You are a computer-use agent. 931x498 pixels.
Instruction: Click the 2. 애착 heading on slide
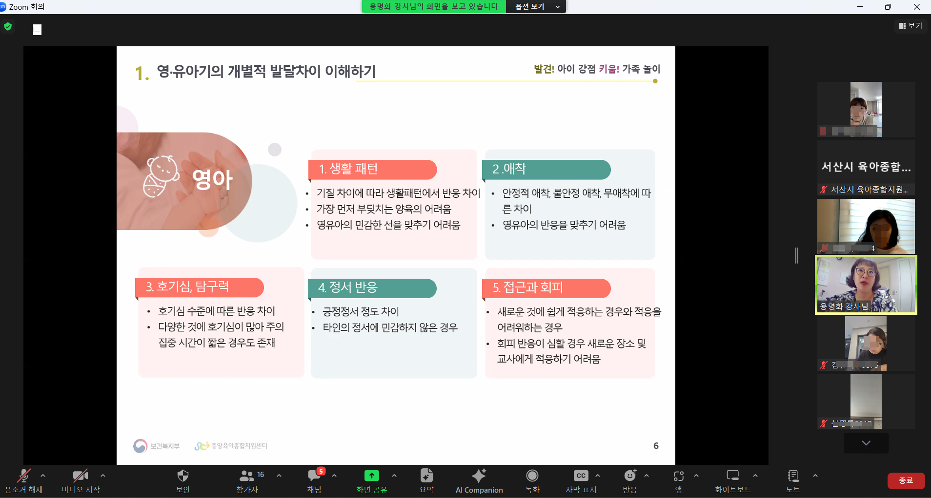[509, 169]
